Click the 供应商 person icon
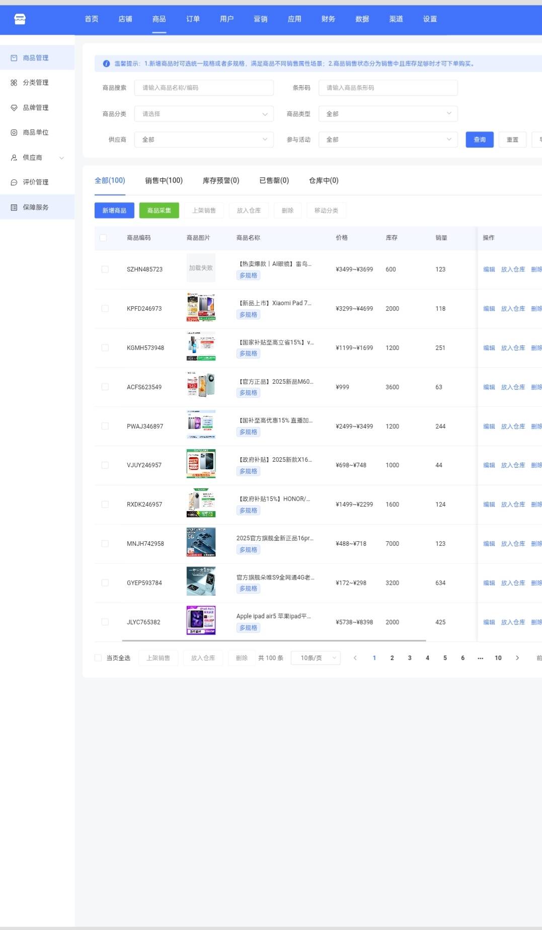542x930 pixels. click(x=14, y=158)
